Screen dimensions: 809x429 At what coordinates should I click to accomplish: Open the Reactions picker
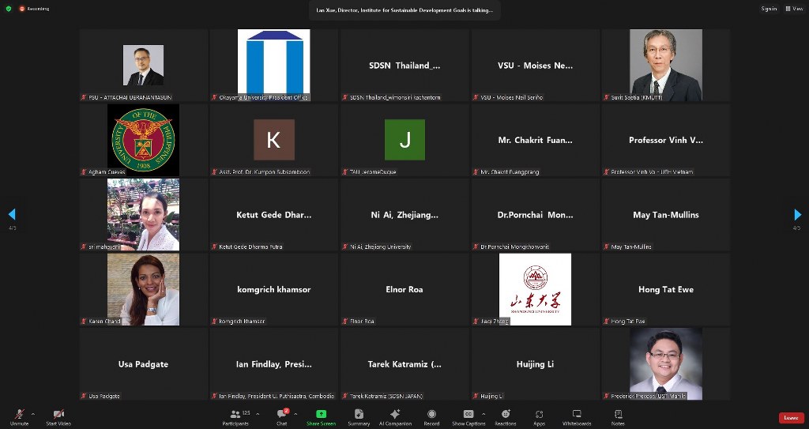tap(506, 416)
